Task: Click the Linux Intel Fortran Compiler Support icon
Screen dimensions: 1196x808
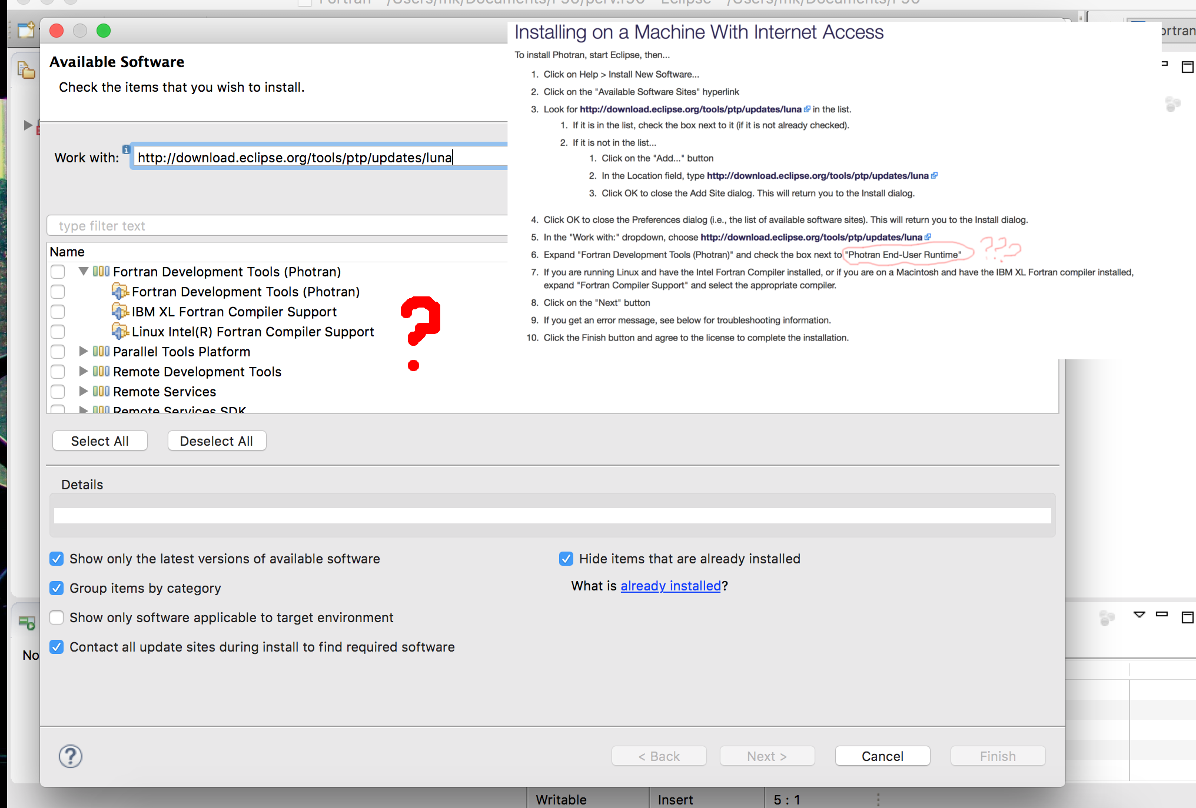Action: (x=120, y=332)
